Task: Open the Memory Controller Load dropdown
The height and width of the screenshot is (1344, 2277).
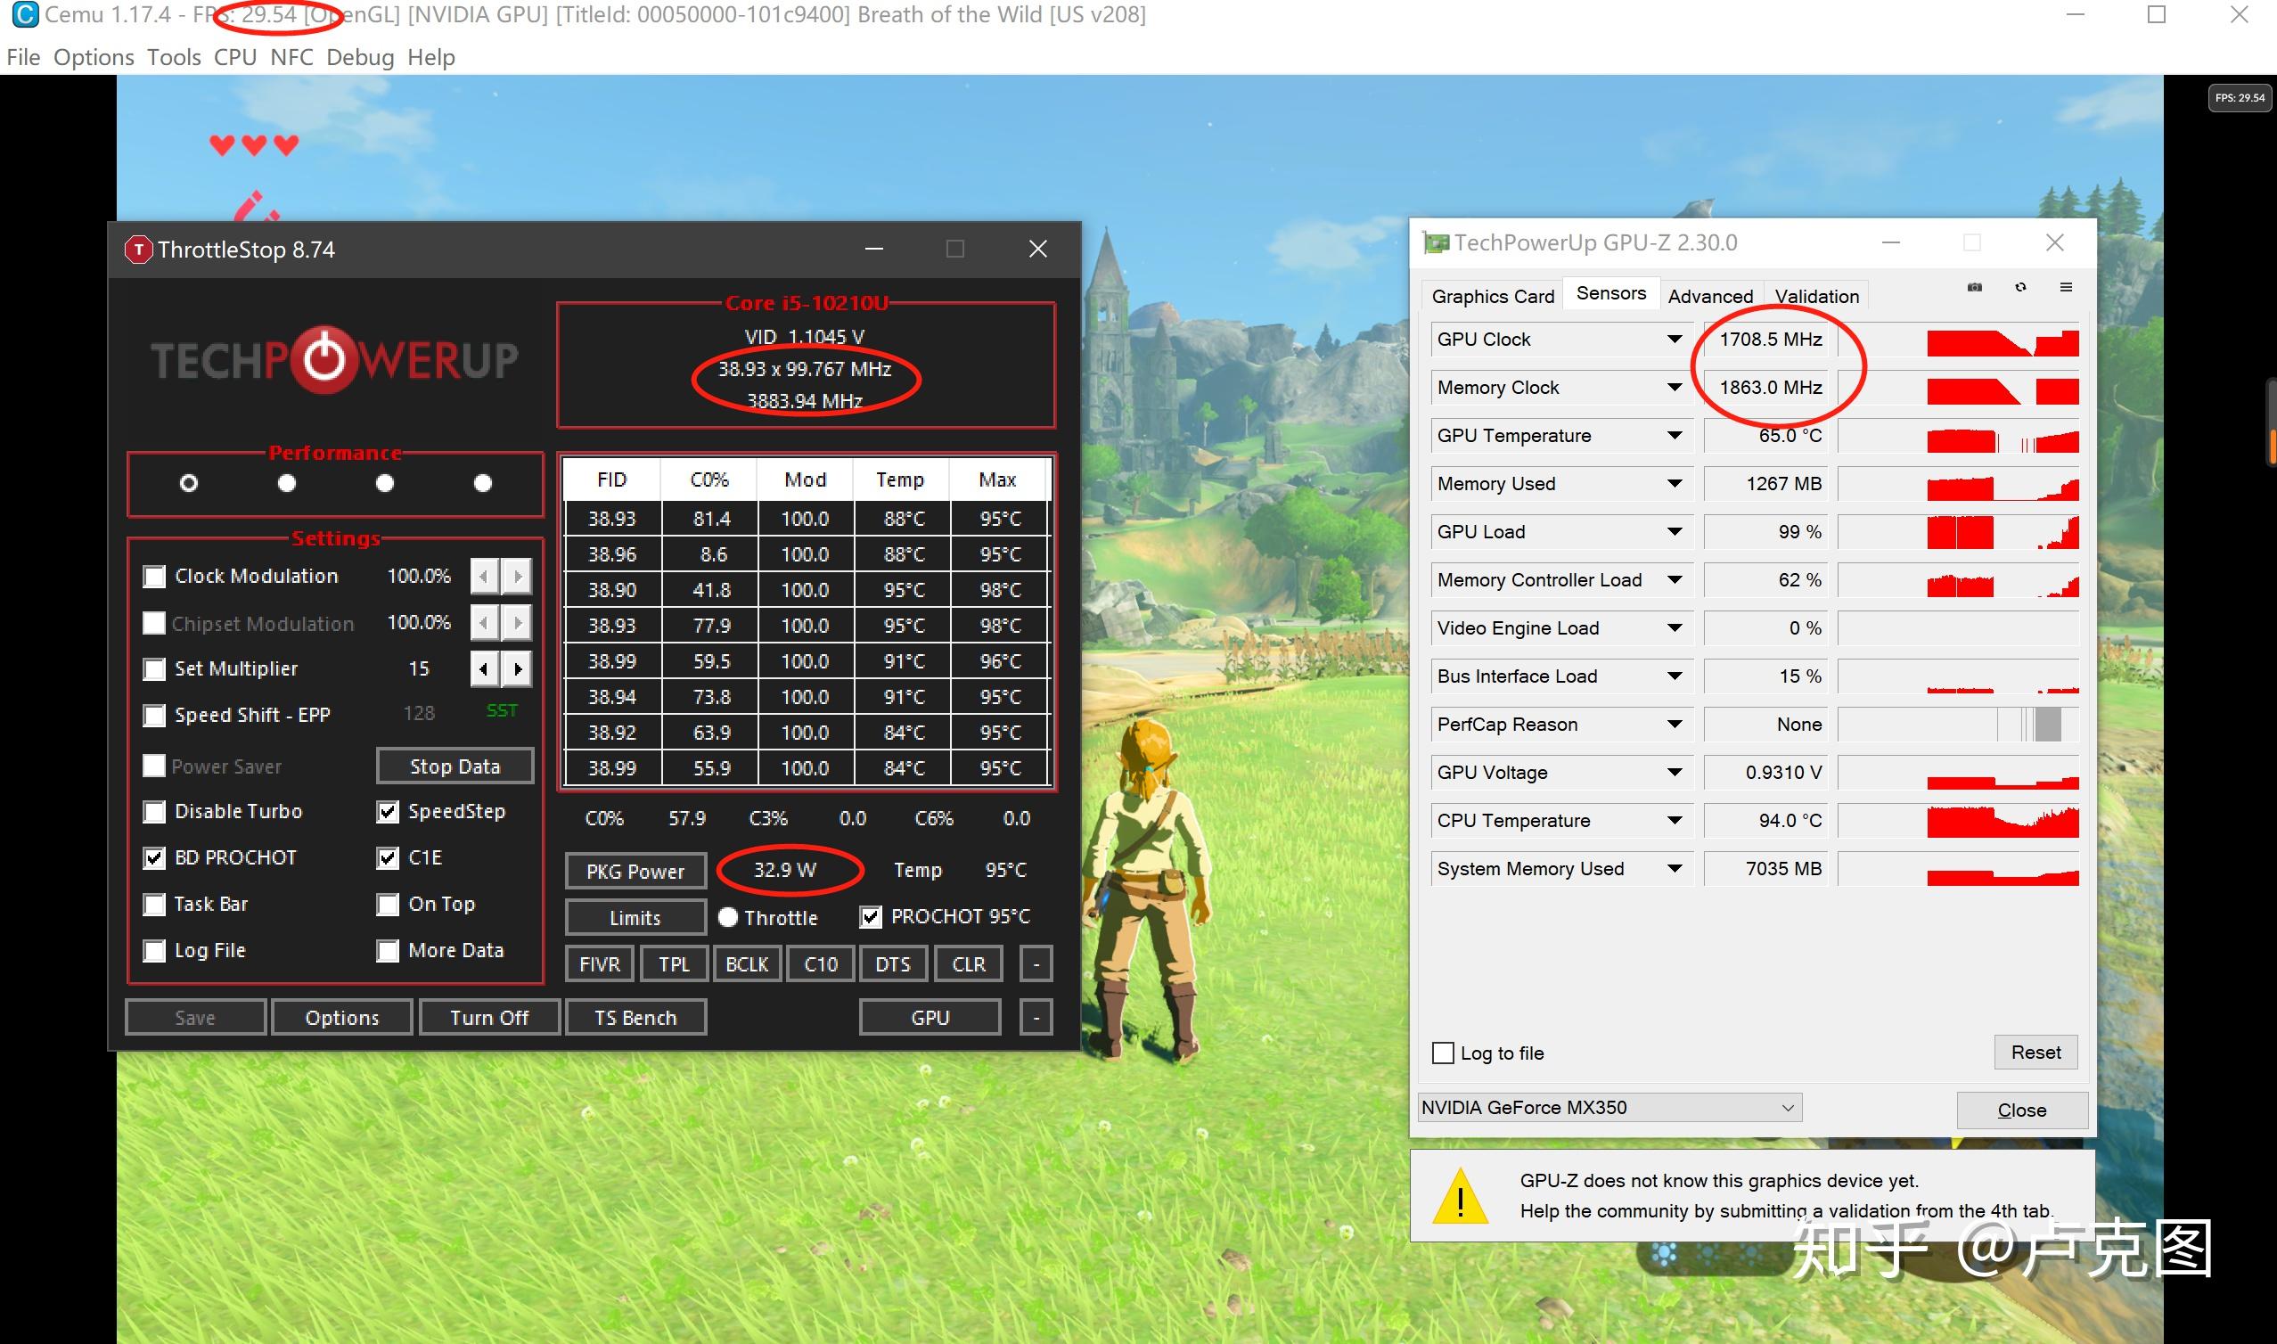Action: [x=1674, y=579]
